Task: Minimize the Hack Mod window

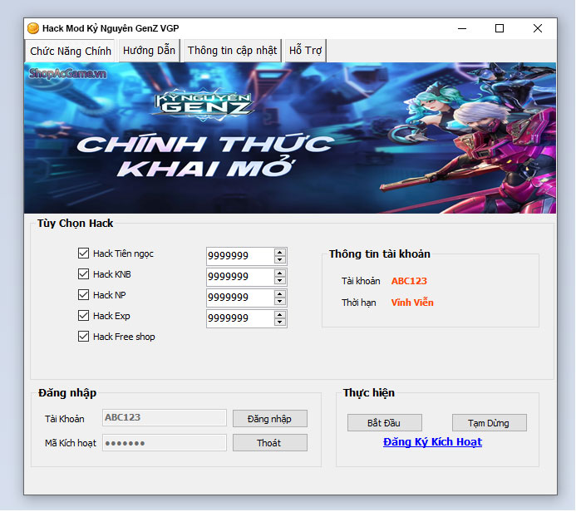Action: coord(462,28)
